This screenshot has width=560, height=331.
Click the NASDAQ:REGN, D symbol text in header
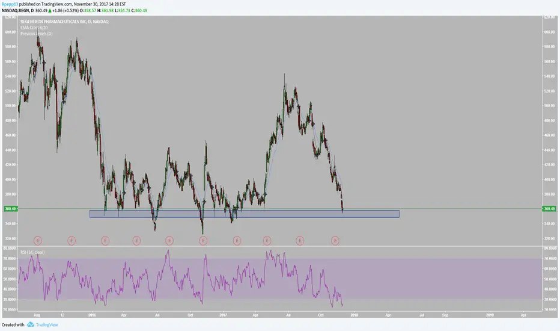pyautogui.click(x=17, y=11)
